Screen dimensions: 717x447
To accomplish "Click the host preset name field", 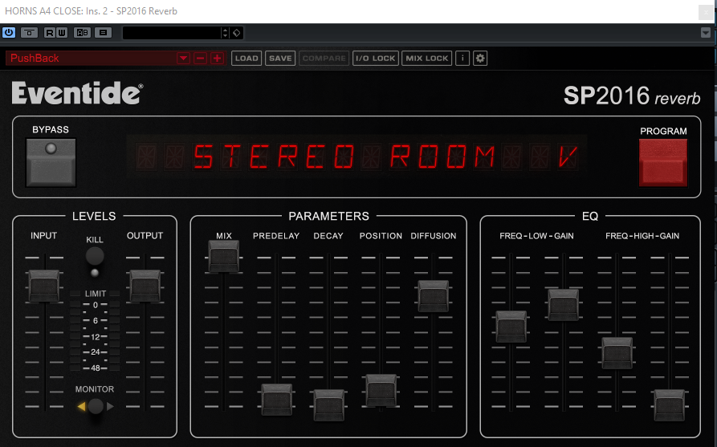I will pos(172,32).
